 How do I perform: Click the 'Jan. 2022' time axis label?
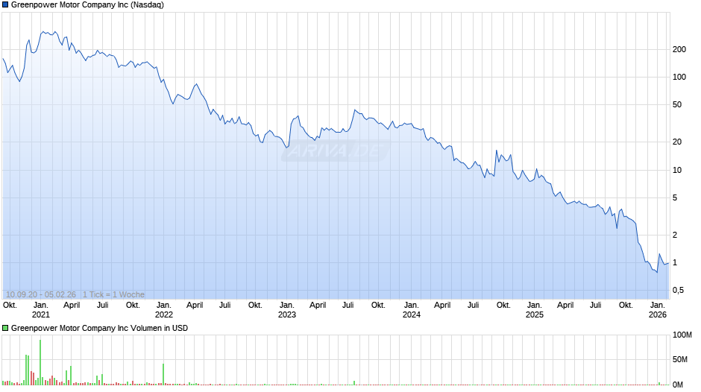click(163, 310)
